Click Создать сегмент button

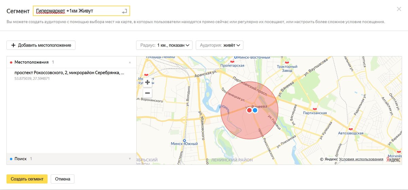(27, 179)
